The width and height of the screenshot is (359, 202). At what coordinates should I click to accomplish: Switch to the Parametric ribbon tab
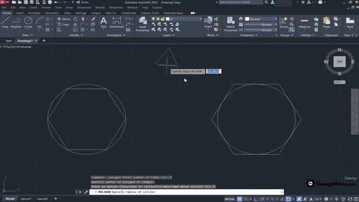point(52,13)
